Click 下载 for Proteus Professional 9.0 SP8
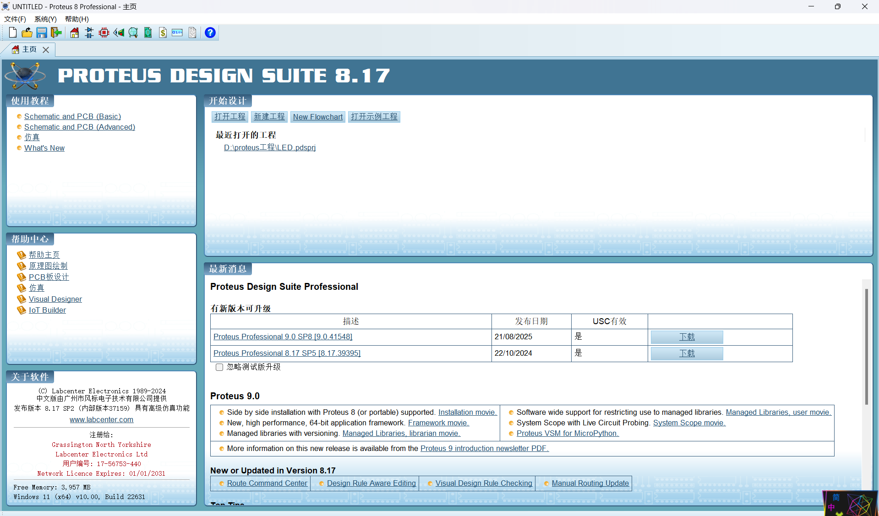Screen dimensions: 879x516 click(x=687, y=337)
